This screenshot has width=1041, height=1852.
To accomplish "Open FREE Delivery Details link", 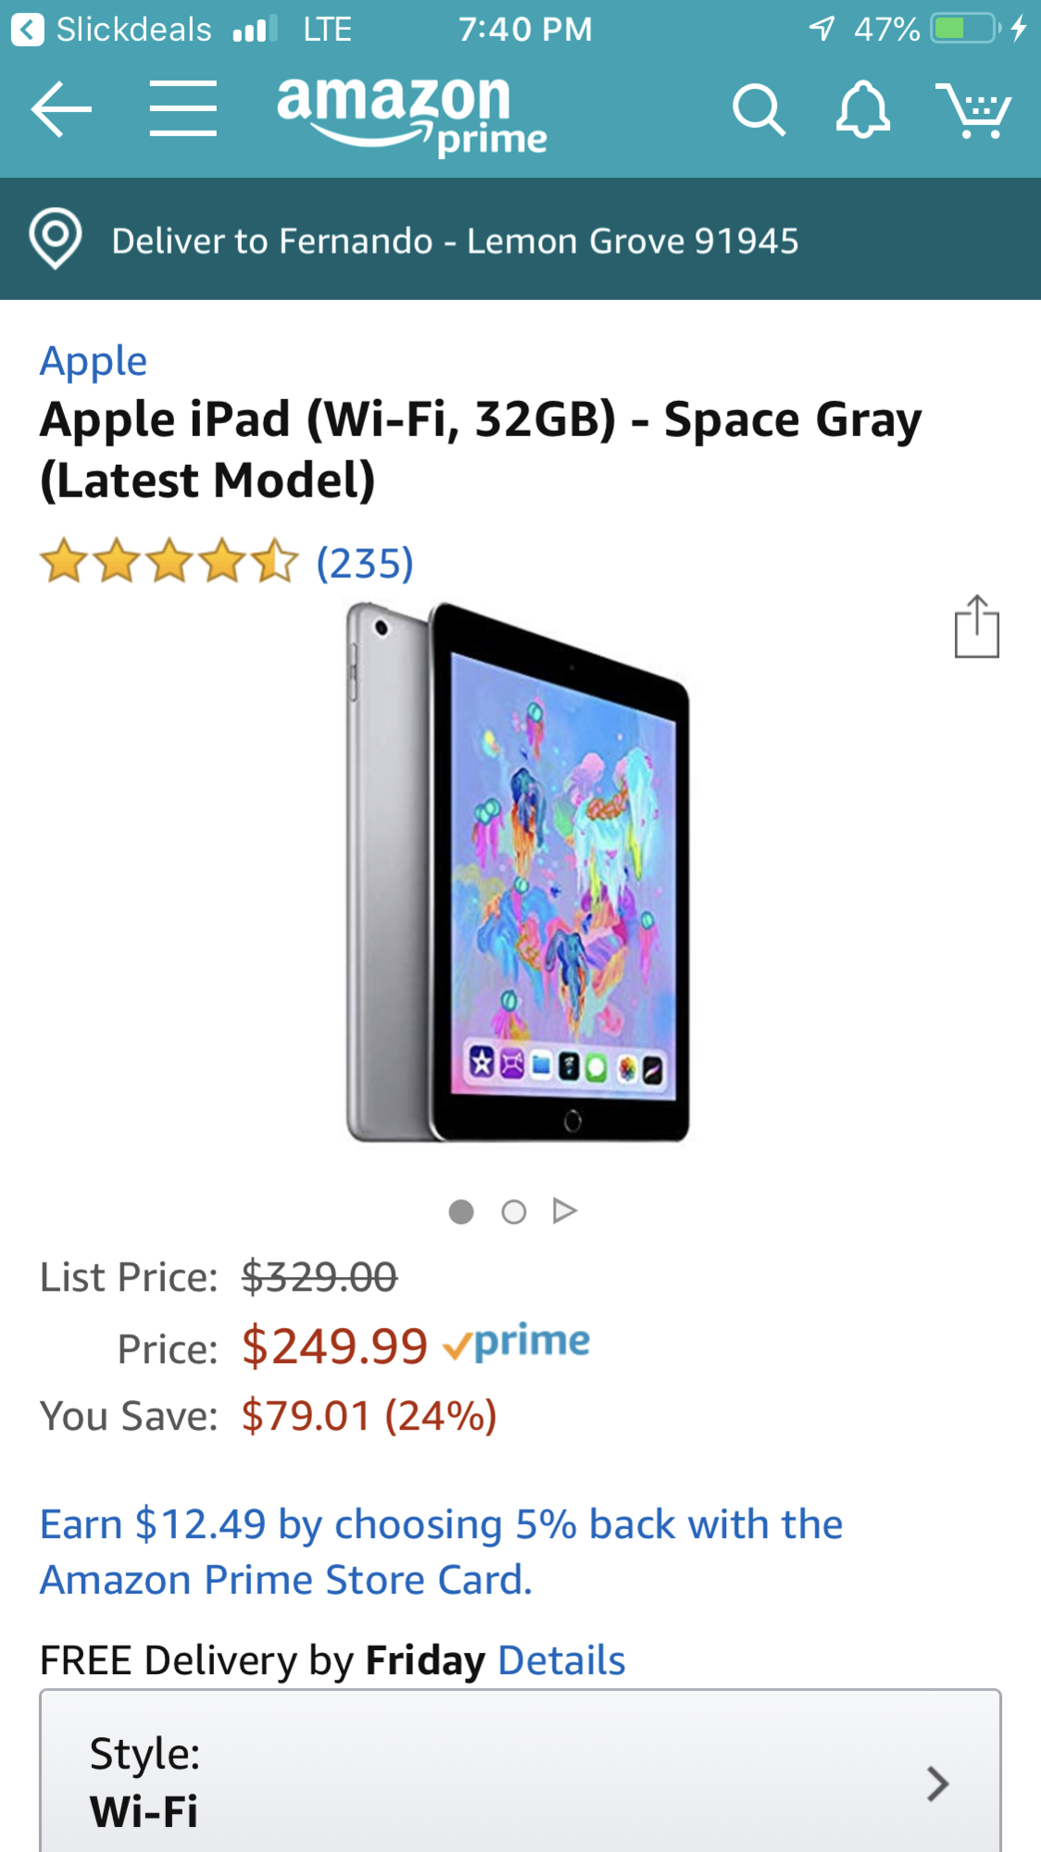I will 561,1660.
